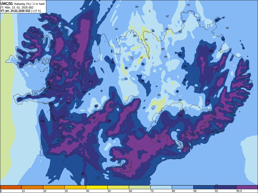Image resolution: width=258 pixels, height=193 pixels.
Task: Click the 70–80 light blue legend swatch
Action: click(161, 187)
